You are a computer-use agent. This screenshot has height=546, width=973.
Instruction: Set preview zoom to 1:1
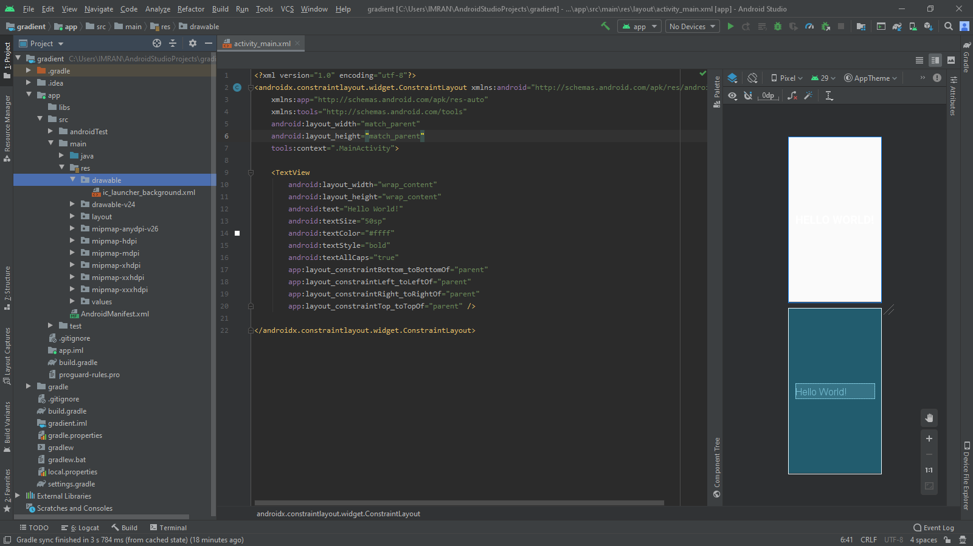click(929, 470)
